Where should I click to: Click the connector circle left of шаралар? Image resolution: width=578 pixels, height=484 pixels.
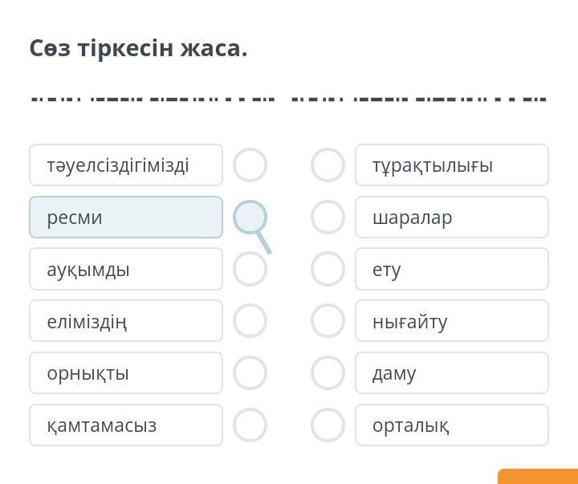pyautogui.click(x=328, y=217)
